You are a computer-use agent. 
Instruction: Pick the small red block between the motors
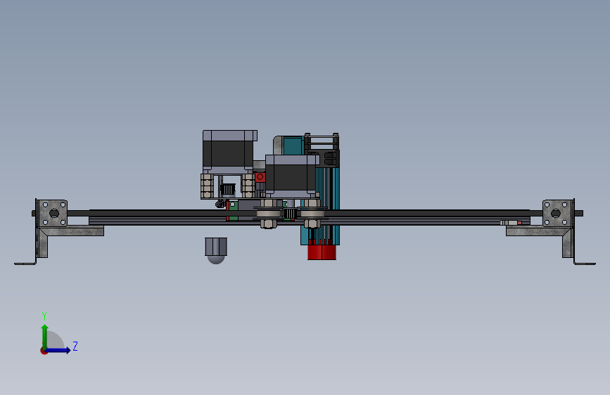[x=260, y=177]
